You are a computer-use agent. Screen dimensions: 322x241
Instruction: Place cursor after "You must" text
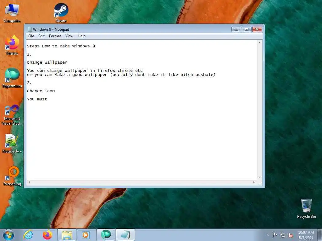point(47,99)
